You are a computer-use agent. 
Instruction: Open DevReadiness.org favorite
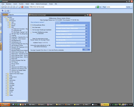click(16, 40)
